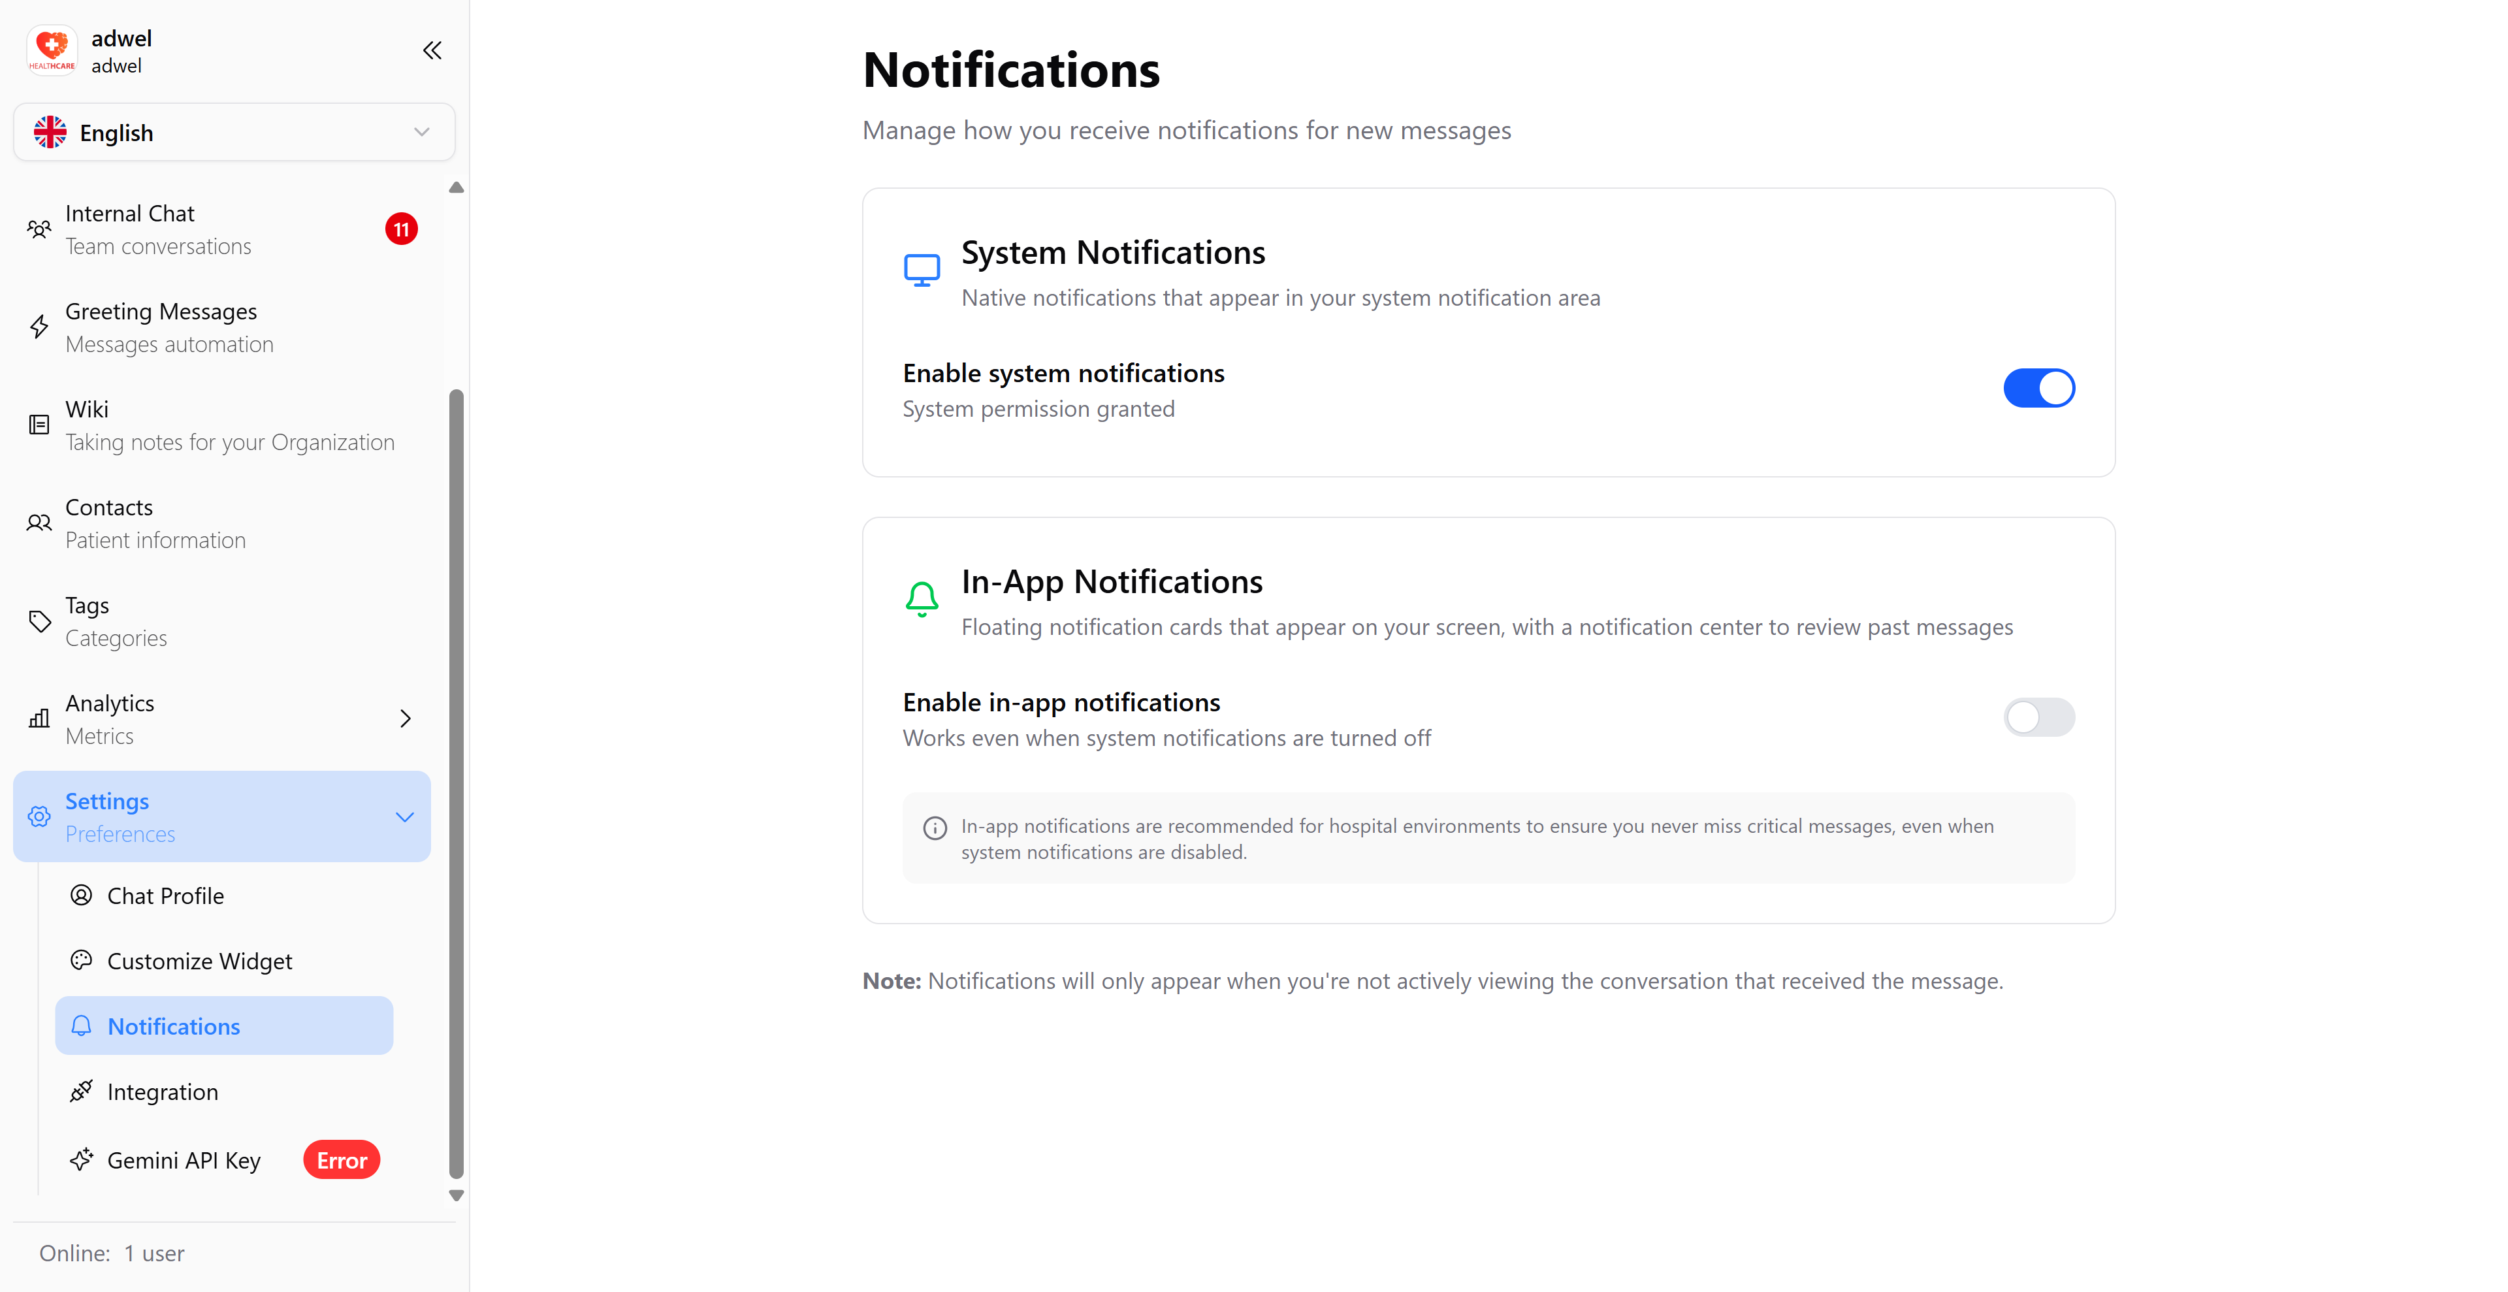Collapse the Settings preferences section
Viewport: 2508px width, 1292px height.
tap(405, 817)
